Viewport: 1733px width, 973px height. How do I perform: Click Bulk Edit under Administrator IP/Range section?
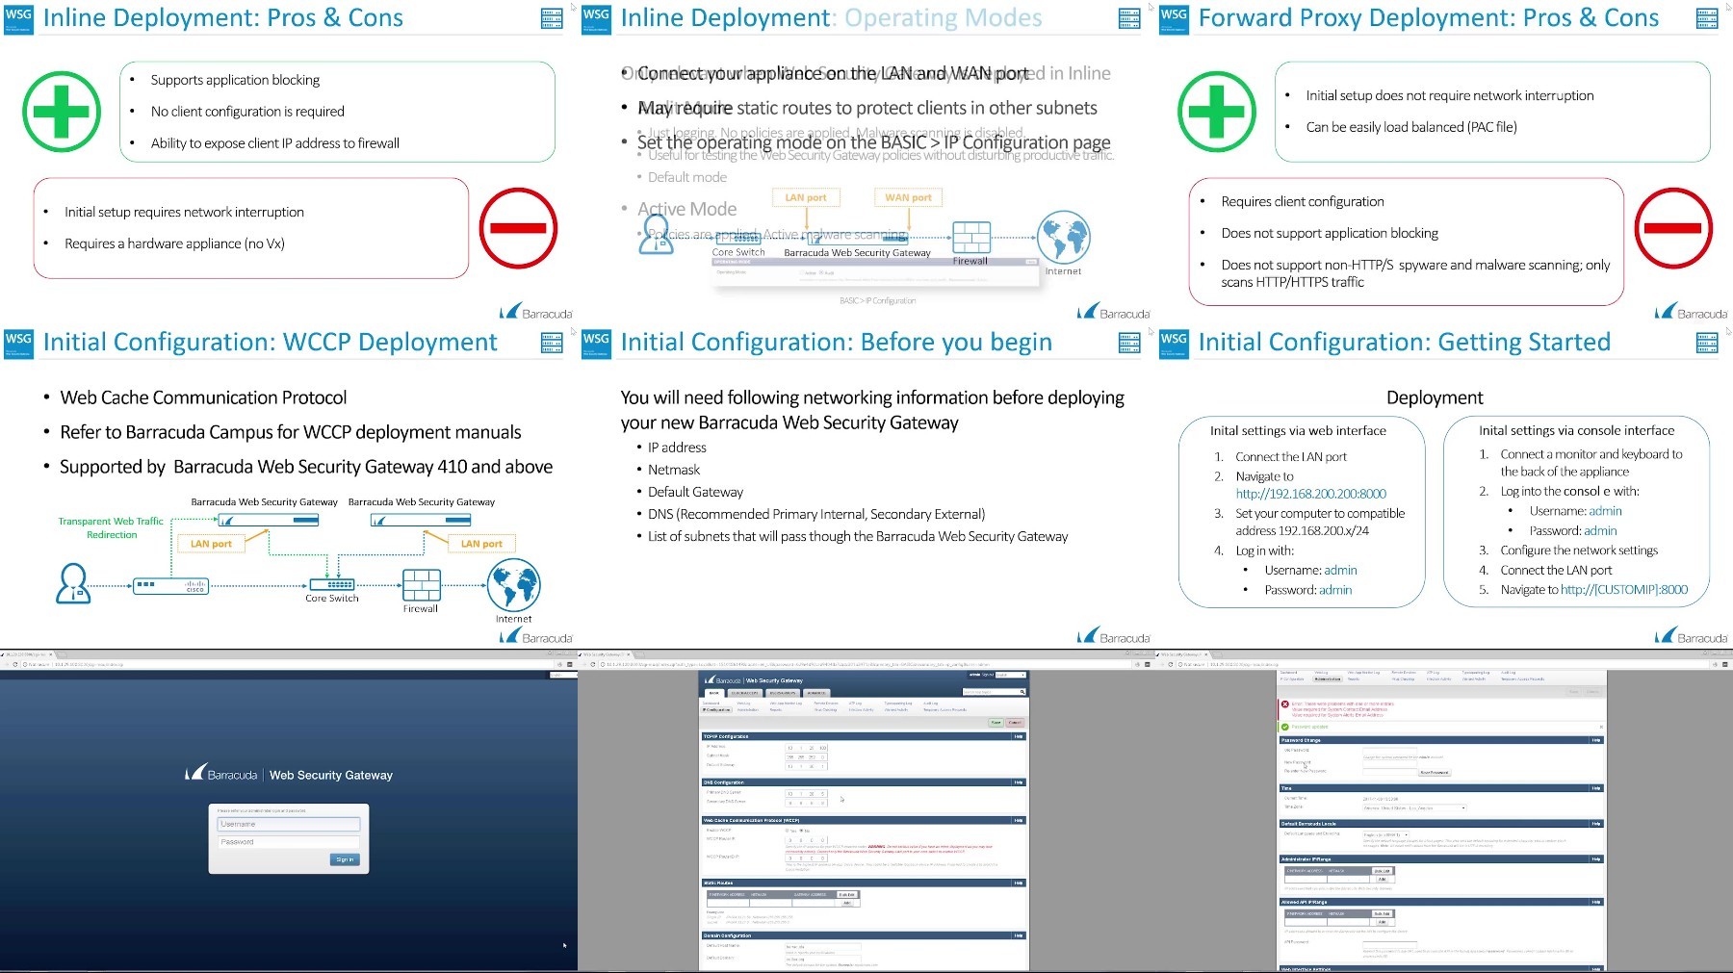point(1382,871)
